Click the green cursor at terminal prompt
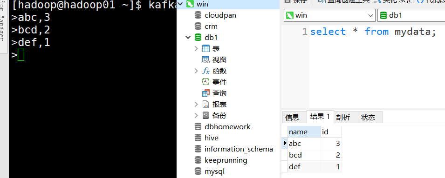The width and height of the screenshot is (445, 178). pos(21,55)
